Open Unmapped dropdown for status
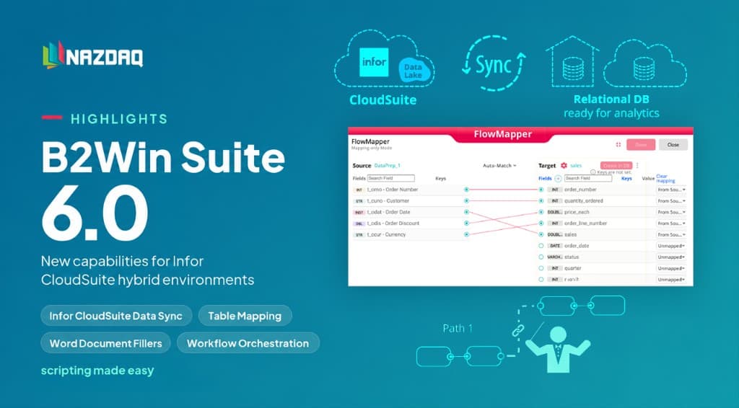 [671, 257]
